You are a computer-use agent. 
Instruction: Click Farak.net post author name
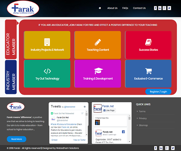(107, 132)
